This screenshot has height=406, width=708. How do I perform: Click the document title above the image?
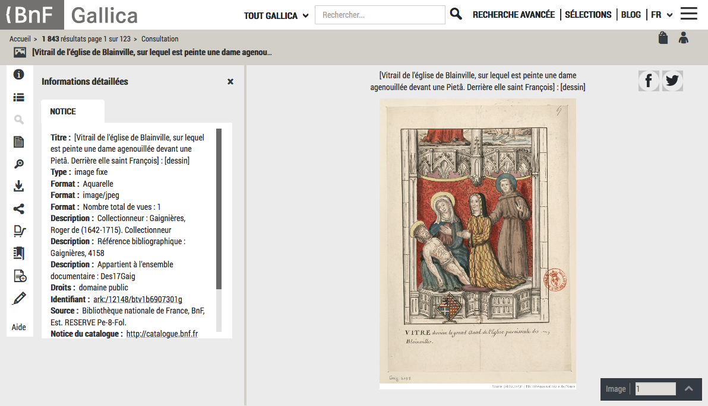pos(478,81)
